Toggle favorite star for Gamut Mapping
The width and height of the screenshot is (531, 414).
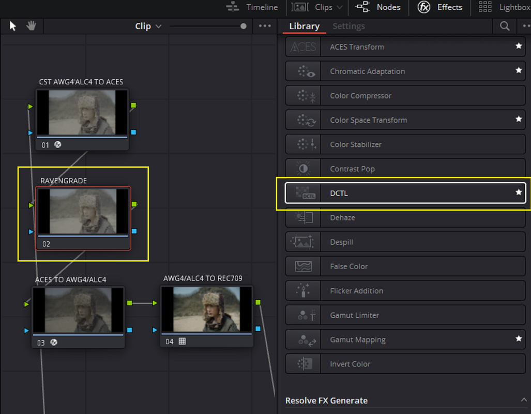[519, 339]
